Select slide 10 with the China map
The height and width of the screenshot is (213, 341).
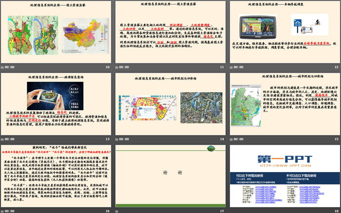56,32
